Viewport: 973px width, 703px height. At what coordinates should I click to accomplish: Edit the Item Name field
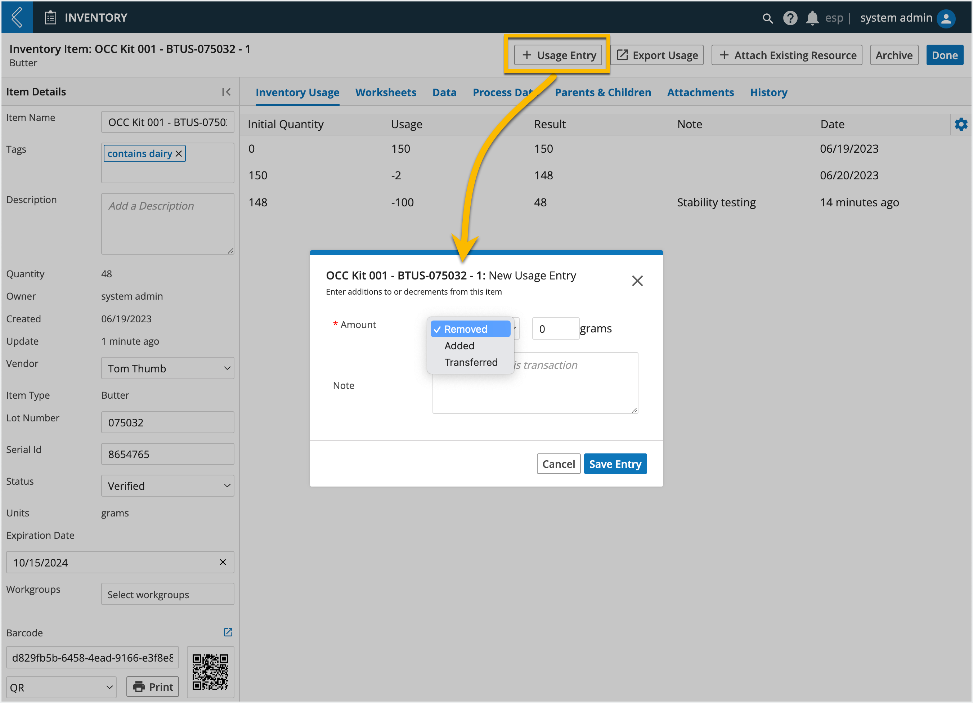coord(168,122)
